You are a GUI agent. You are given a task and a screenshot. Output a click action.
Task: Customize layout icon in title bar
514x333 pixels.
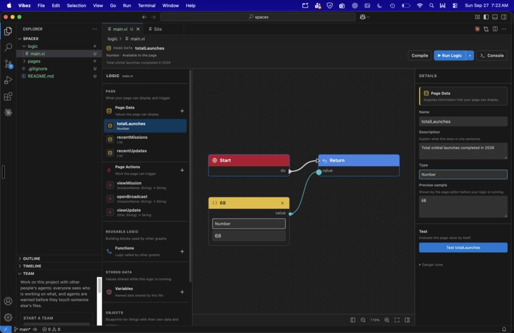pyautogui.click(x=477, y=17)
